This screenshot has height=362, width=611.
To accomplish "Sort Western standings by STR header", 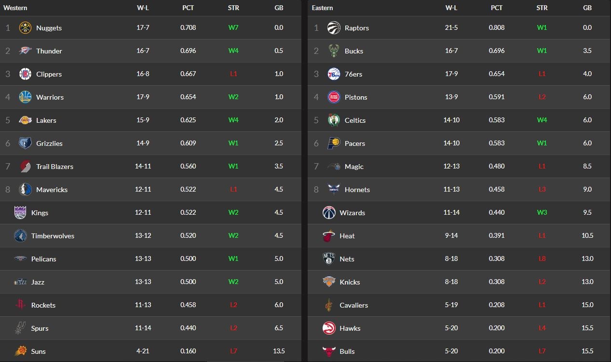I will 233,8.
